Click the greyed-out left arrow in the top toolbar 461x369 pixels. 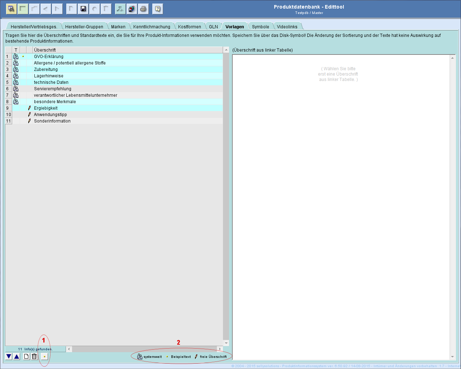[46, 9]
